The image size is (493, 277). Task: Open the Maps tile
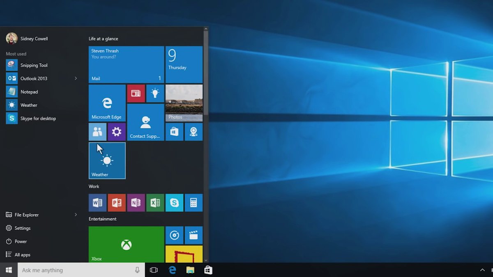pos(193,131)
